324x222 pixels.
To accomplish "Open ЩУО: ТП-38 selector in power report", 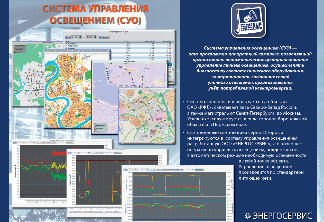I will pyautogui.click(x=100, y=153).
